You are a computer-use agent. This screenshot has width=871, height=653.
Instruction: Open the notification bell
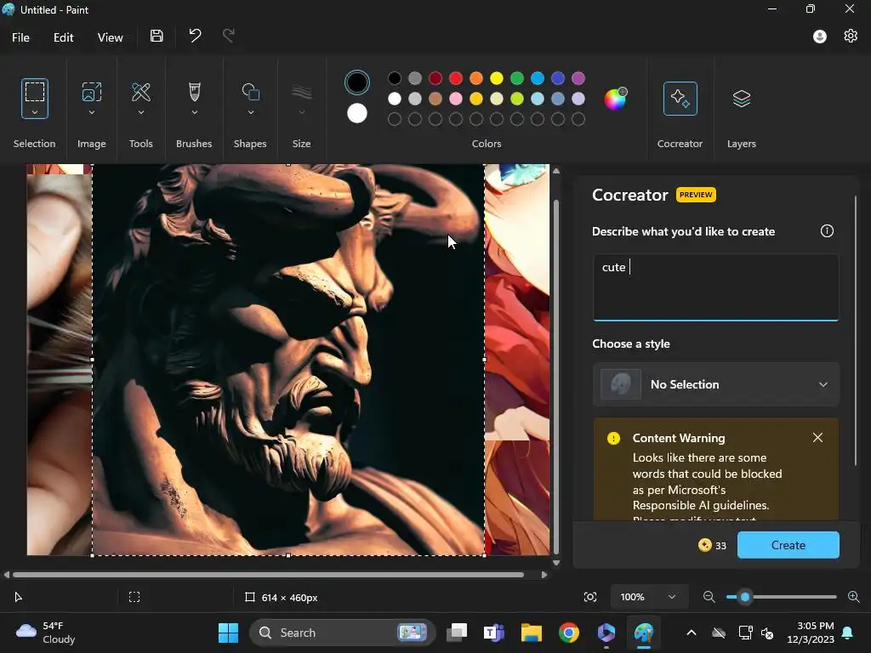coord(848,633)
